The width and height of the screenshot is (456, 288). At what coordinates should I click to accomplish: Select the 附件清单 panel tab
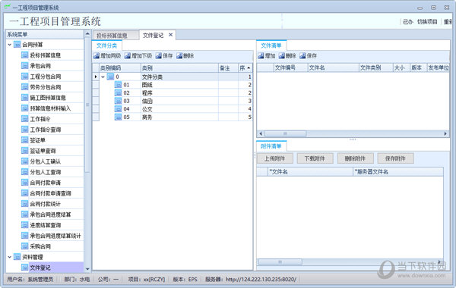271,146
